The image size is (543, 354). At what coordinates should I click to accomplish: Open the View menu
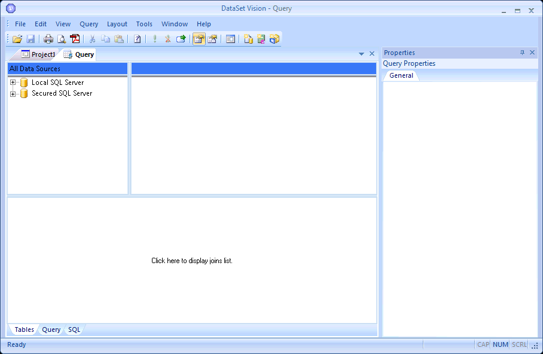pyautogui.click(x=63, y=24)
